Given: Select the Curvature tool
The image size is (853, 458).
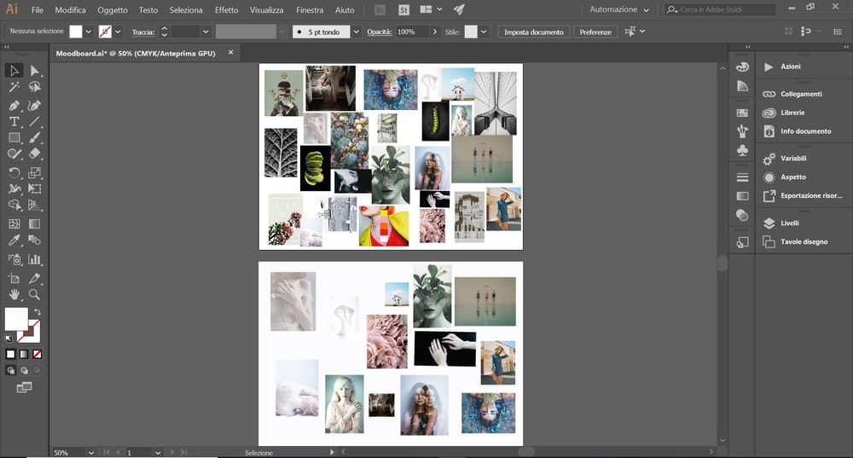Looking at the screenshot, I should 34,106.
